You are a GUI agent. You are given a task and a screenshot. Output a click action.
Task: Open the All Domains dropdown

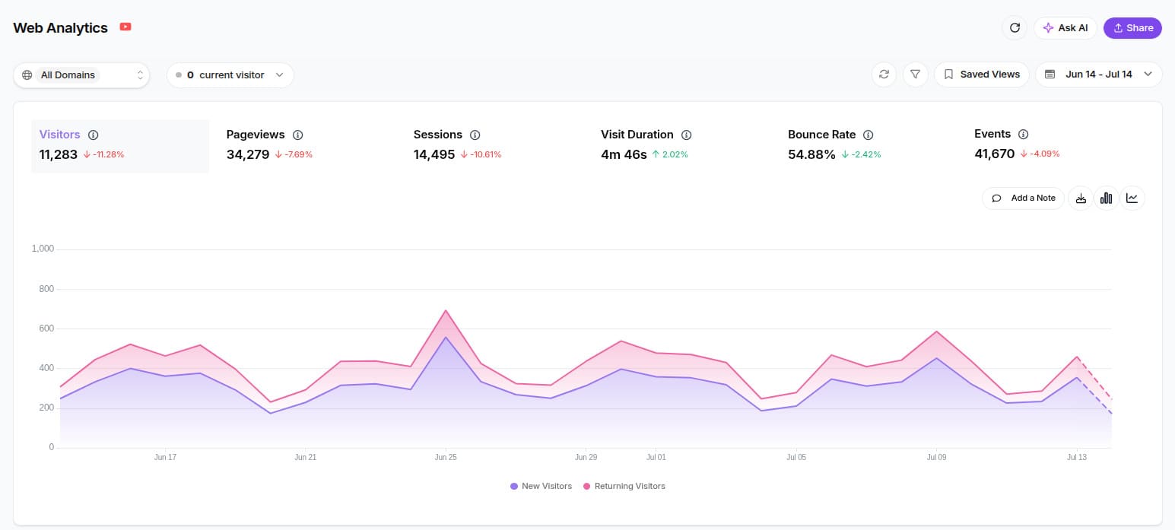[81, 75]
